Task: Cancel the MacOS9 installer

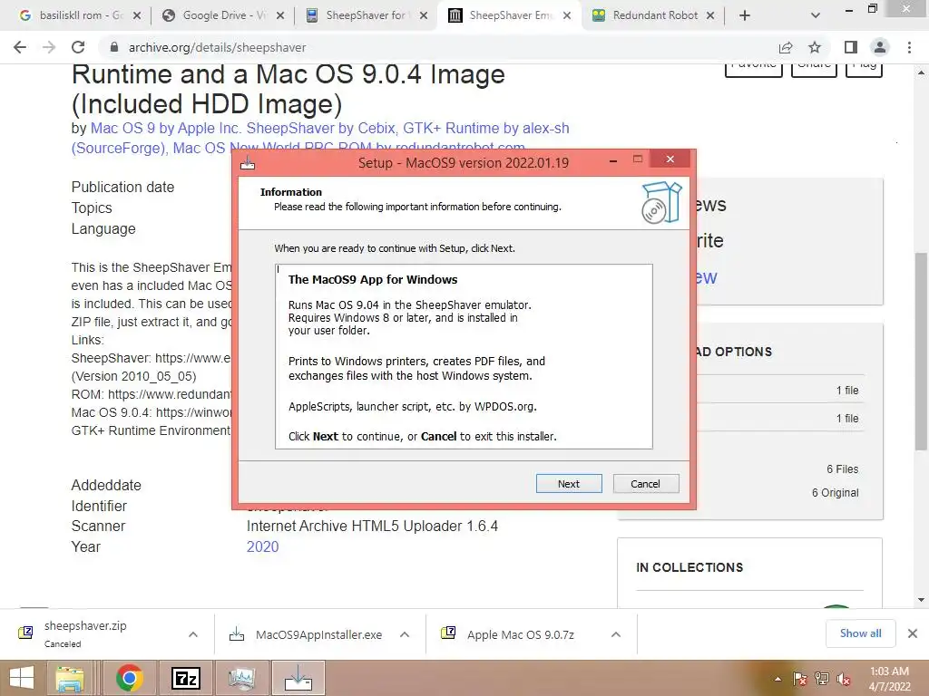Action: pyautogui.click(x=645, y=484)
